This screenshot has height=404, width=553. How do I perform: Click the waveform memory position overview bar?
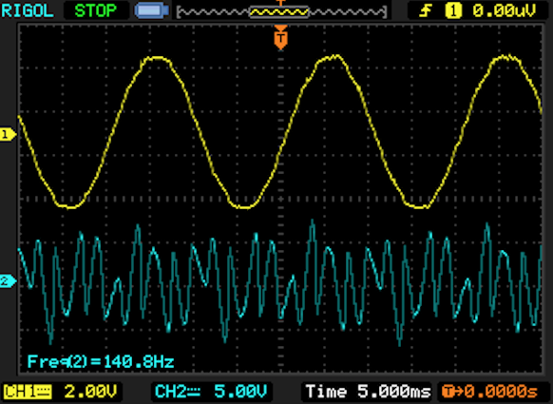pyautogui.click(x=281, y=12)
